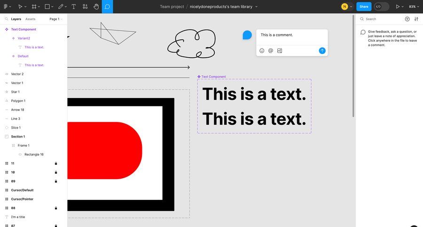Image resolution: width=423 pixels, height=227 pixels.
Task: Open Move tool options dropdown
Action: point(26,7)
